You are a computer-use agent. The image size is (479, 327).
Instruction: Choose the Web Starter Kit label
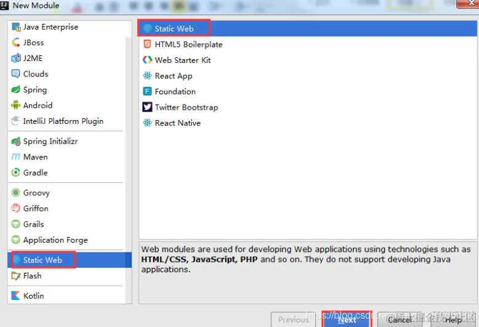point(183,60)
